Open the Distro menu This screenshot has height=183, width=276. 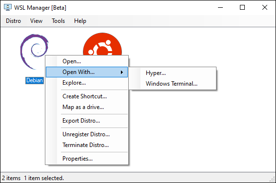(x=13, y=21)
